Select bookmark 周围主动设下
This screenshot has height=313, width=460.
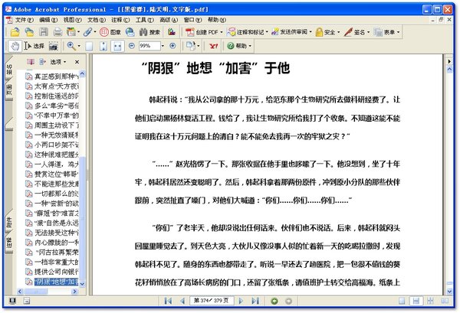(x=52, y=126)
